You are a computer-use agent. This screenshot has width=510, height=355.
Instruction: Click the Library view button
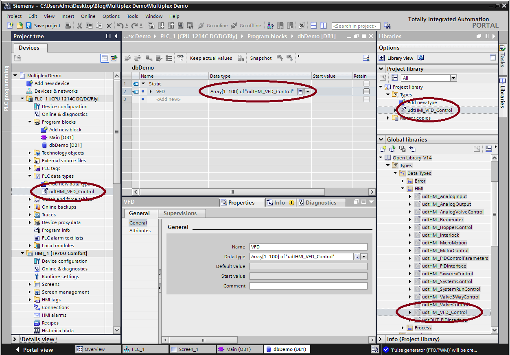tap(401, 58)
